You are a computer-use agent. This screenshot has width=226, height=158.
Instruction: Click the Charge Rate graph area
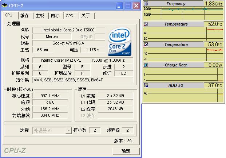183,75
